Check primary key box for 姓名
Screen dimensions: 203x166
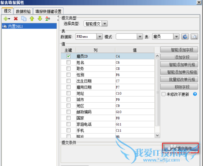click(x=69, y=62)
